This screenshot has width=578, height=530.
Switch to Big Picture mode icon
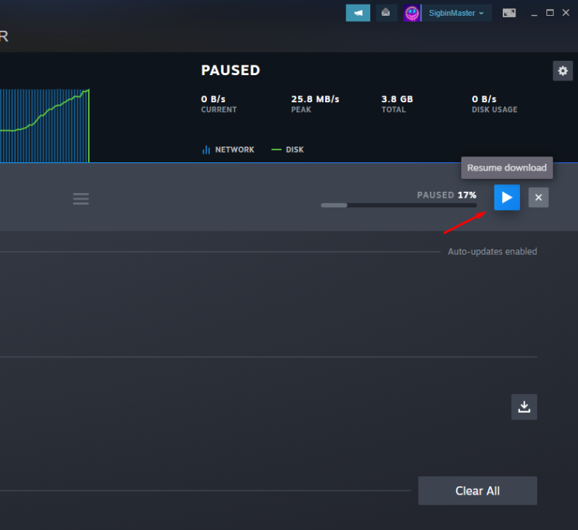[509, 14]
